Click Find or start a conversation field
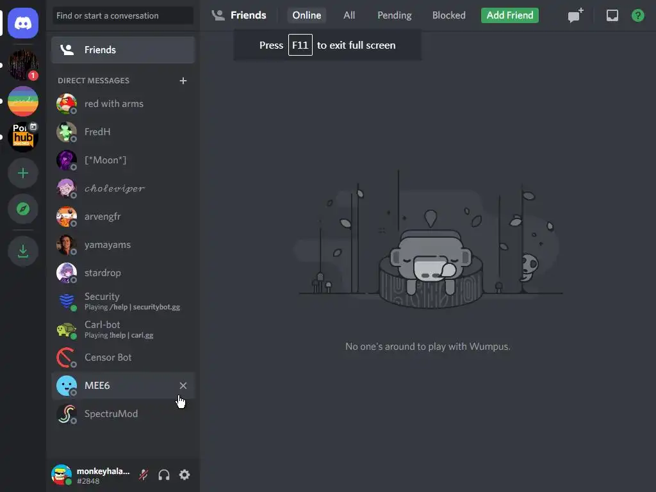 pyautogui.click(x=123, y=15)
